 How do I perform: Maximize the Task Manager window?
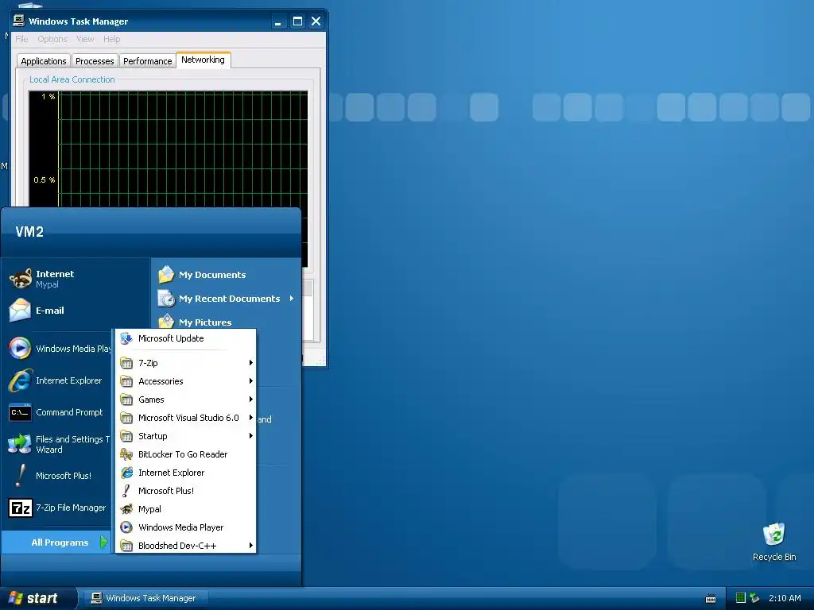(x=297, y=21)
